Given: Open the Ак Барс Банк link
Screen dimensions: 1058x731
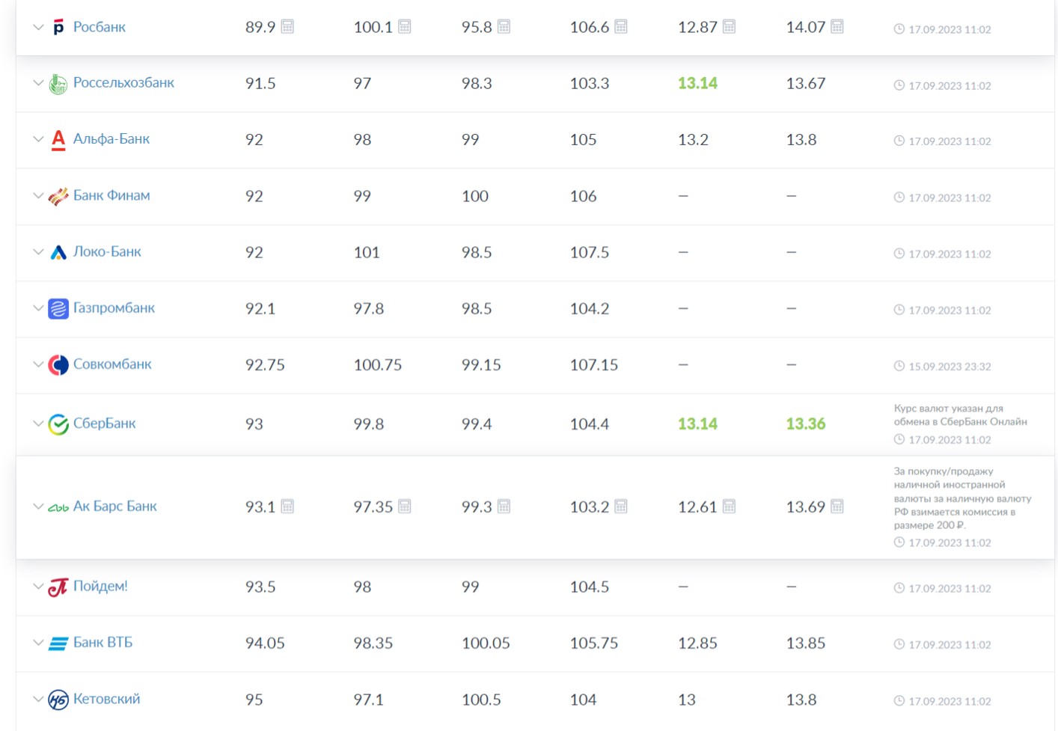Looking at the screenshot, I should (x=115, y=506).
